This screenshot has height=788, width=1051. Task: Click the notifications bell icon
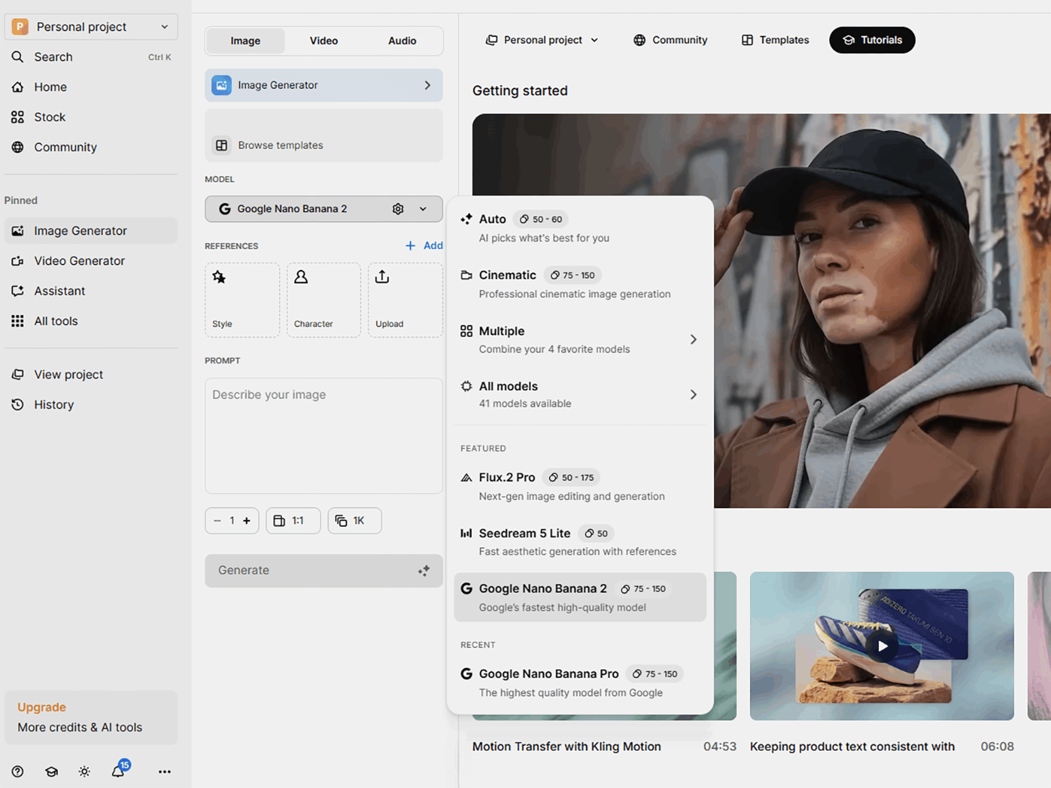[x=118, y=772]
